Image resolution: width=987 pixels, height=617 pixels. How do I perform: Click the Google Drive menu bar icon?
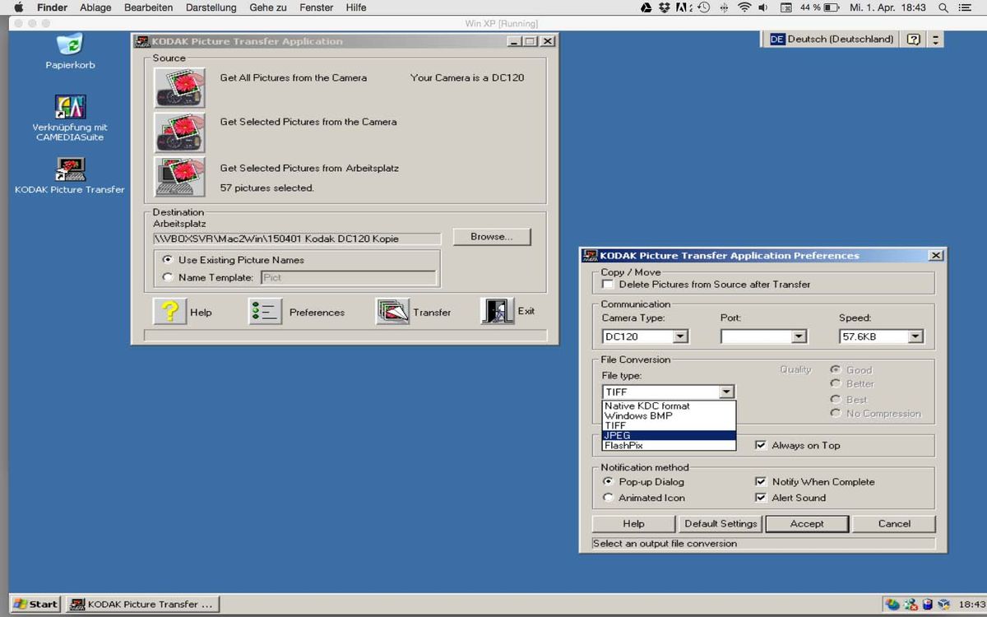(646, 7)
